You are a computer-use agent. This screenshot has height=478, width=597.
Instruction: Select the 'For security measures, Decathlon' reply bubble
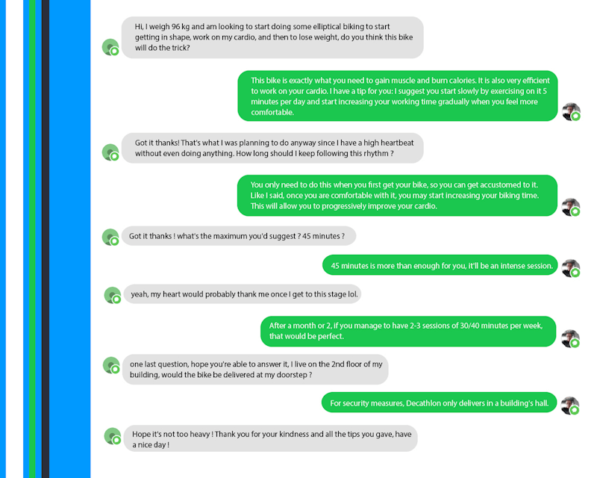[439, 403]
